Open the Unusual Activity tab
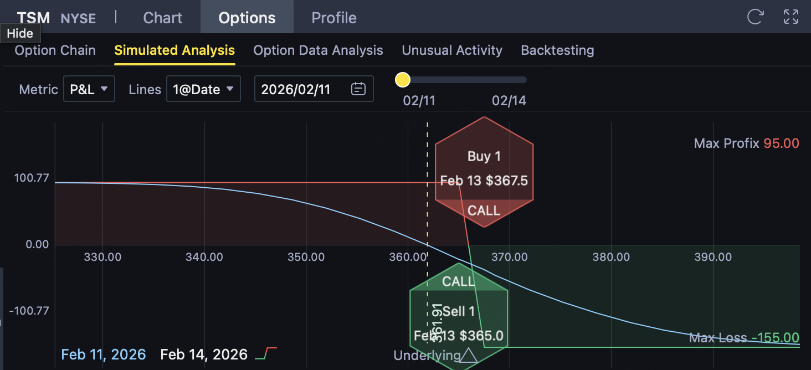Viewport: 811px width, 370px height. tap(452, 50)
